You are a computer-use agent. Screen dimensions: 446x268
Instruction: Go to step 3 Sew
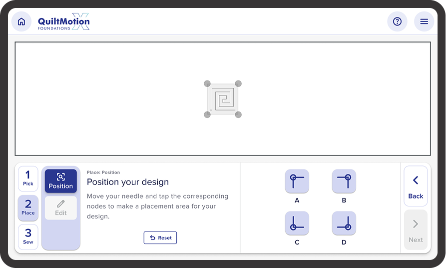click(x=28, y=237)
